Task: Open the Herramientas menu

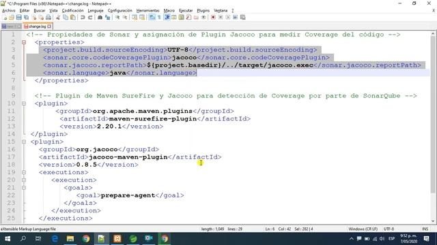Action: point(148,11)
